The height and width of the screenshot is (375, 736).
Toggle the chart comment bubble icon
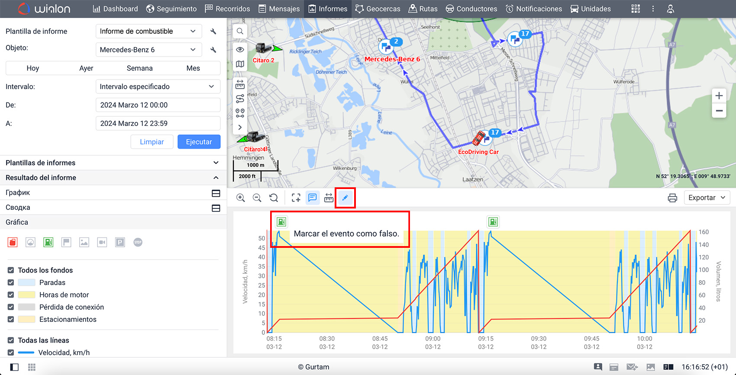click(312, 198)
